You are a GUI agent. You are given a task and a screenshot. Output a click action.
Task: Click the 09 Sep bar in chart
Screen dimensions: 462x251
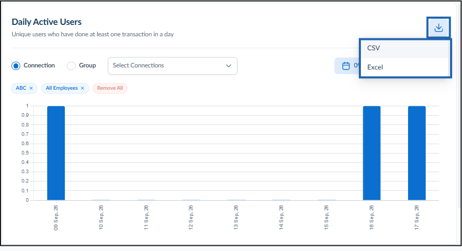[56, 153]
